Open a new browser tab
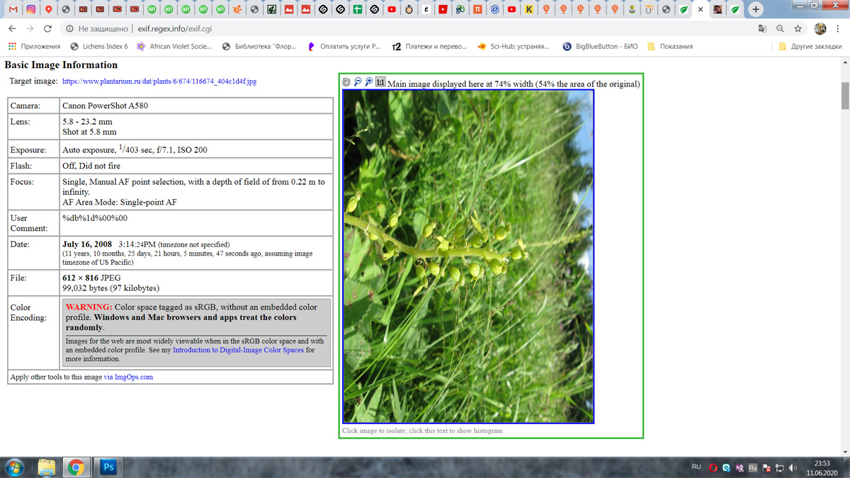Viewport: 850px width, 478px height. (756, 10)
